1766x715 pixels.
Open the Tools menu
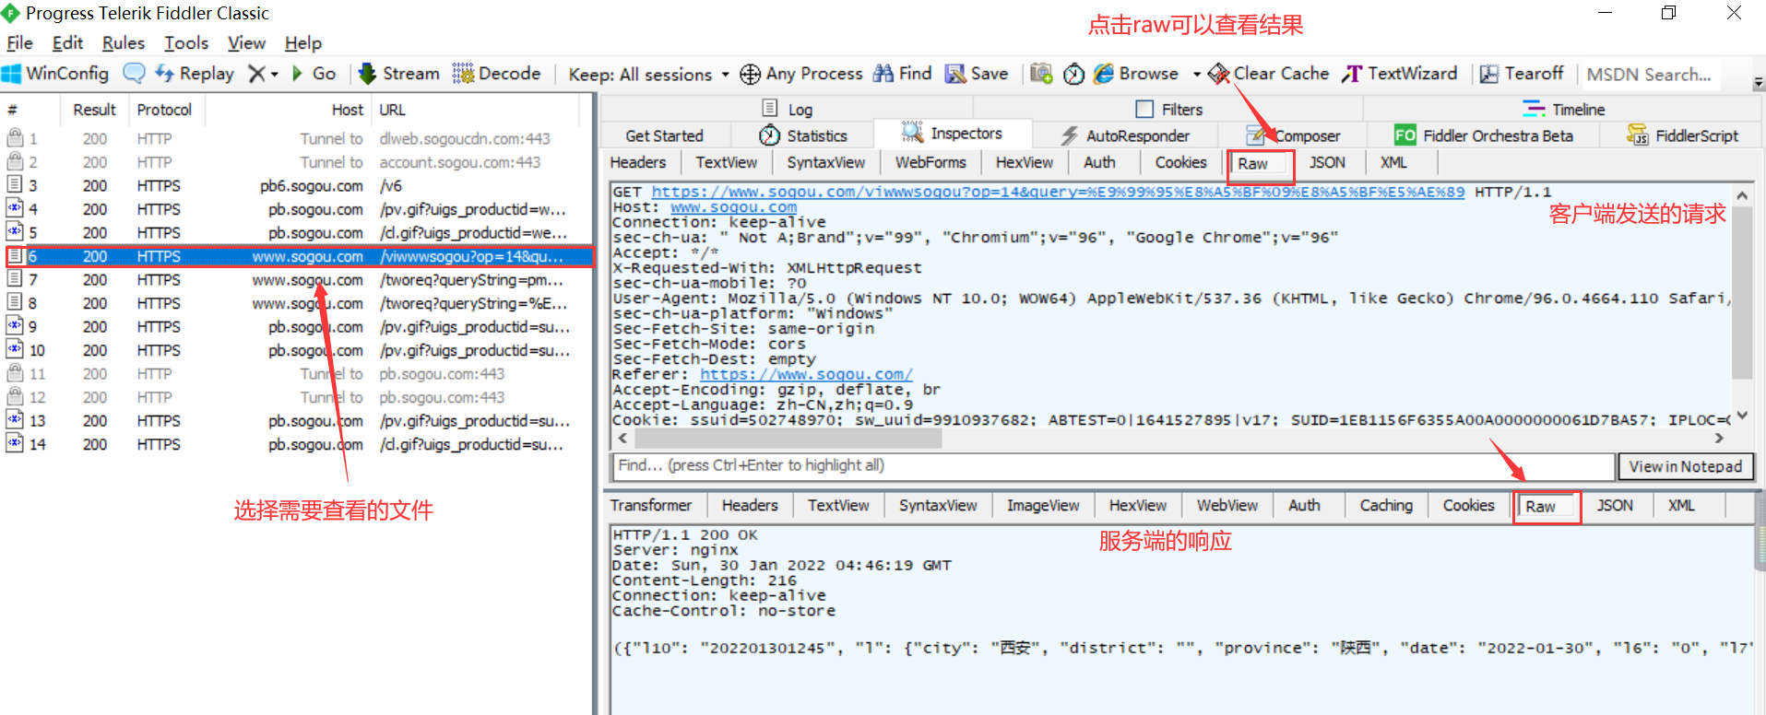tap(186, 43)
